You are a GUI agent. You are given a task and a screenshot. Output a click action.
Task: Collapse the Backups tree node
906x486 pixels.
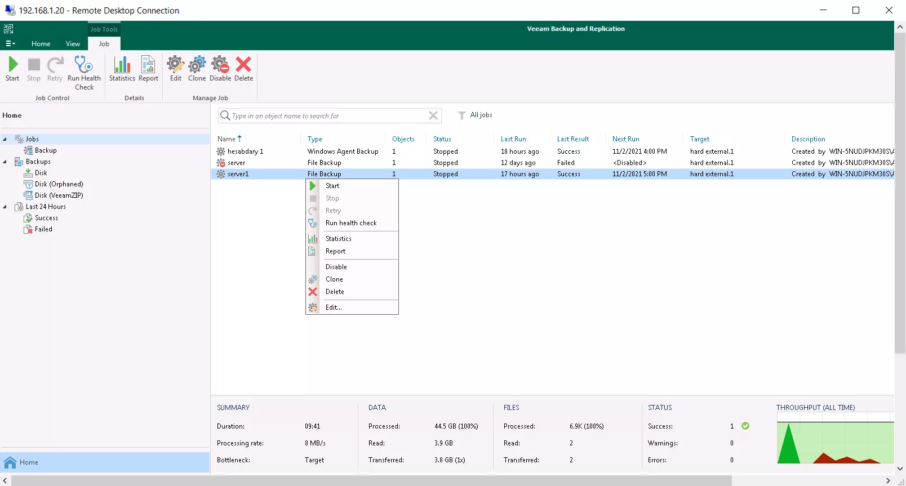pyautogui.click(x=5, y=162)
